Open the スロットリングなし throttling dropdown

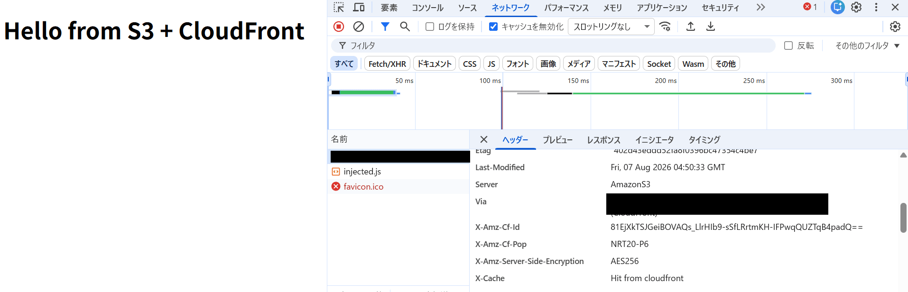click(x=612, y=27)
